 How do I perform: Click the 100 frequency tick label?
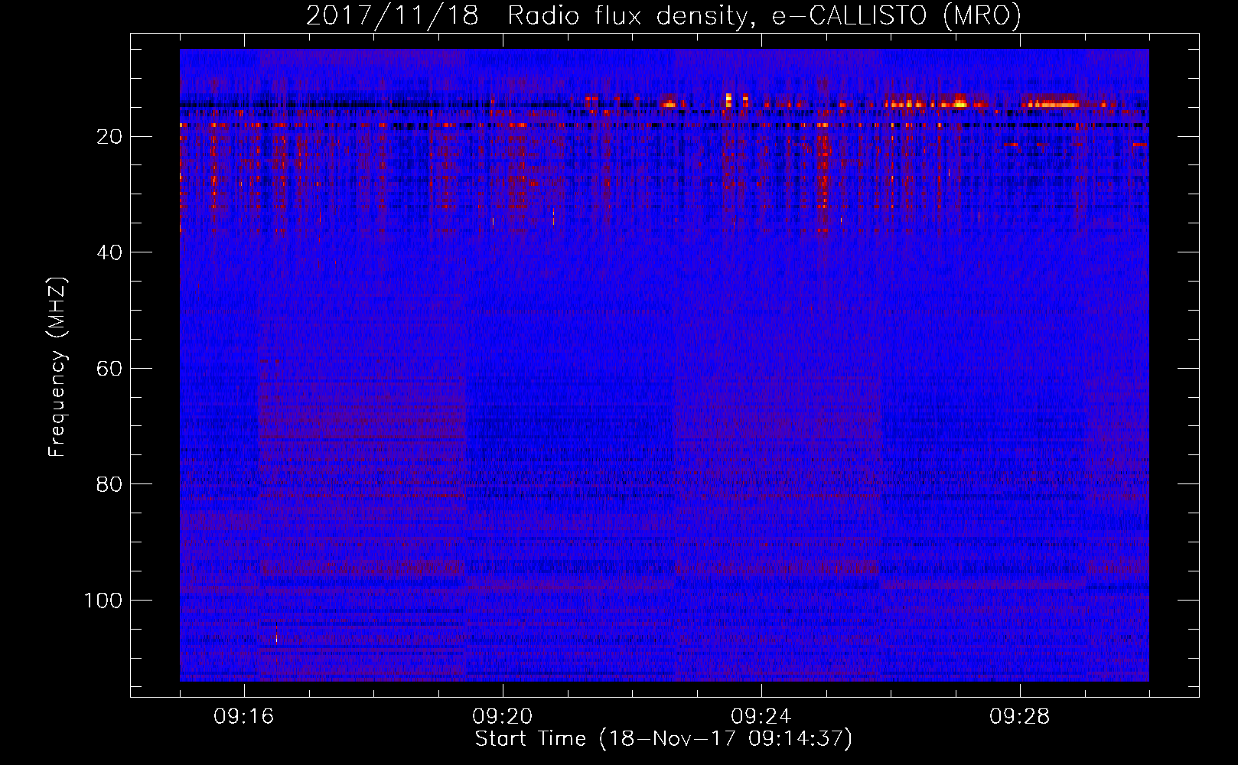coord(103,601)
